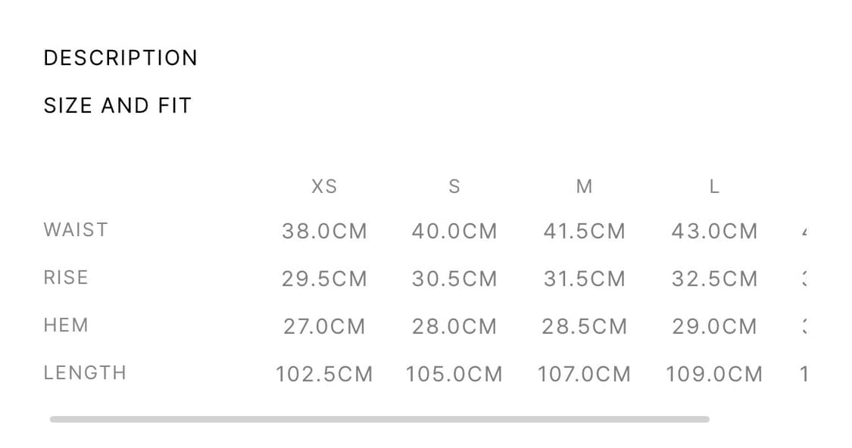This screenshot has width=852, height=448.
Task: Select the M hem value 28.5CM
Action: 584,327
